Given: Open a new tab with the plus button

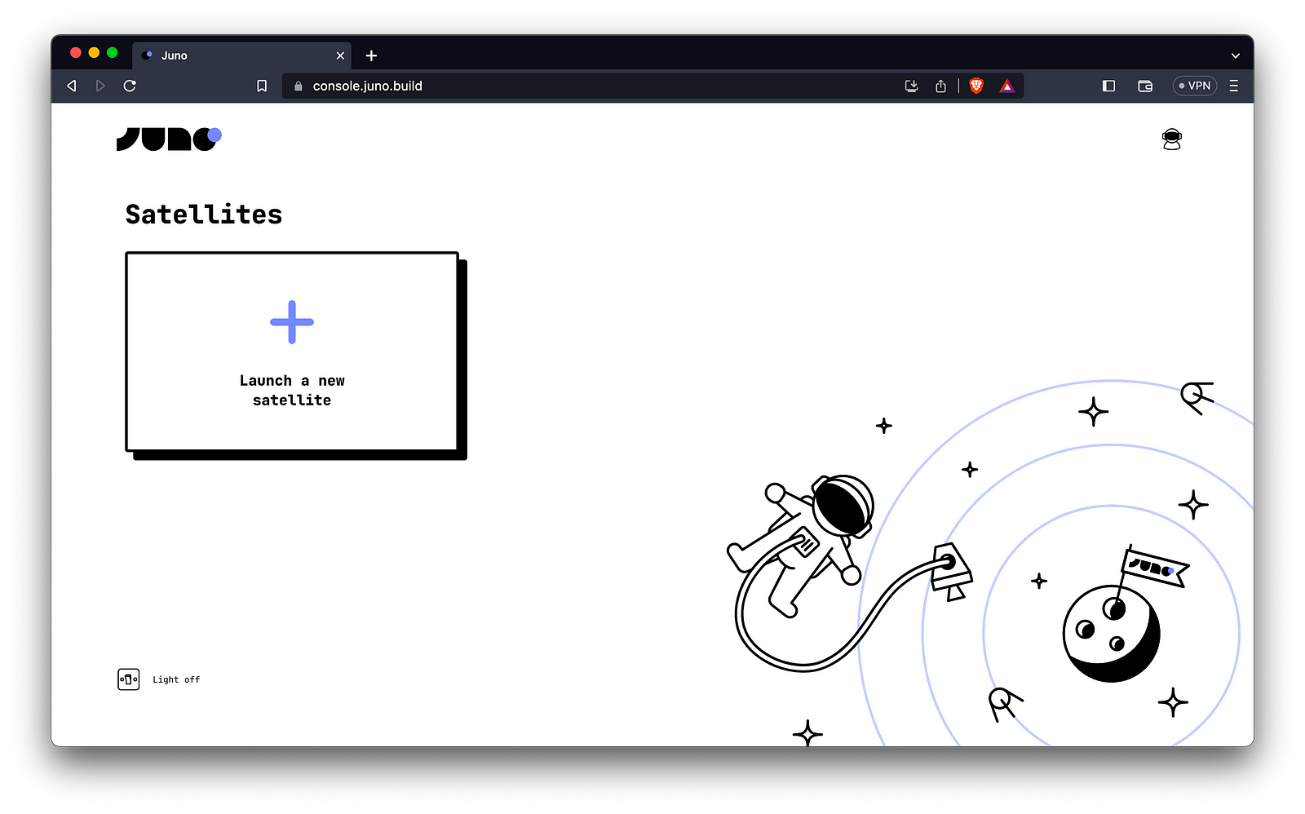Looking at the screenshot, I should (x=371, y=55).
